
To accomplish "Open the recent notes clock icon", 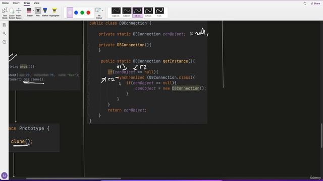I will pos(5,42).
